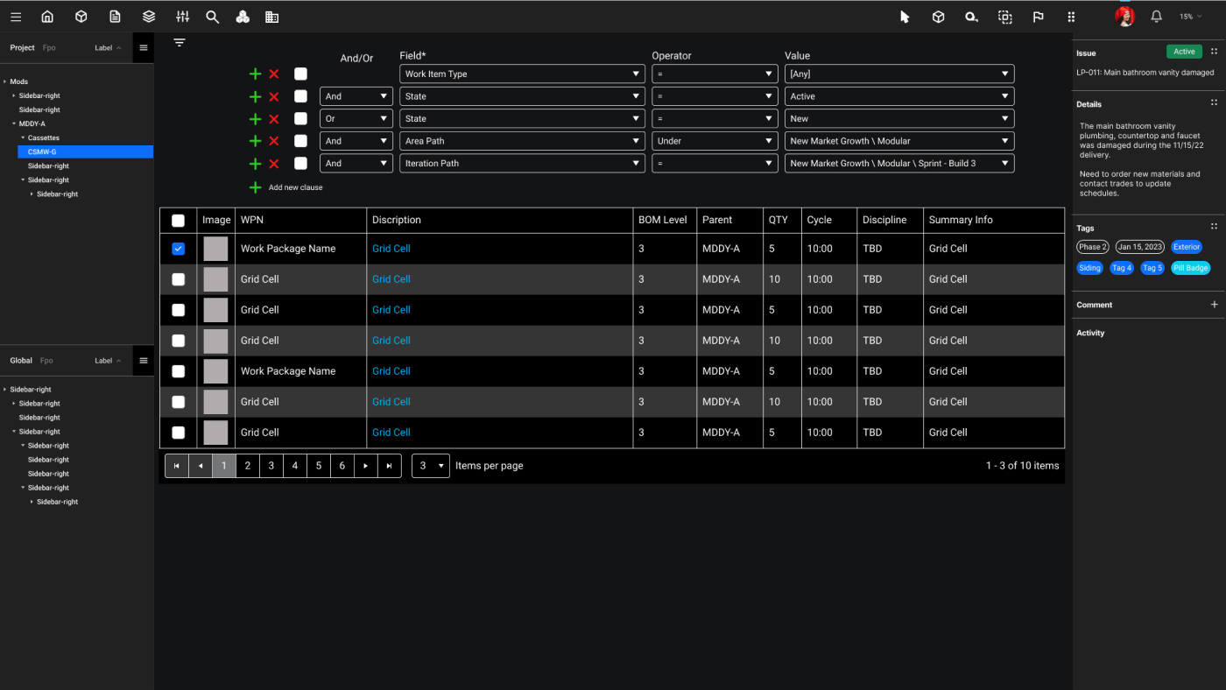
Task: Select the CSMW-G tree item
Action: pos(43,151)
